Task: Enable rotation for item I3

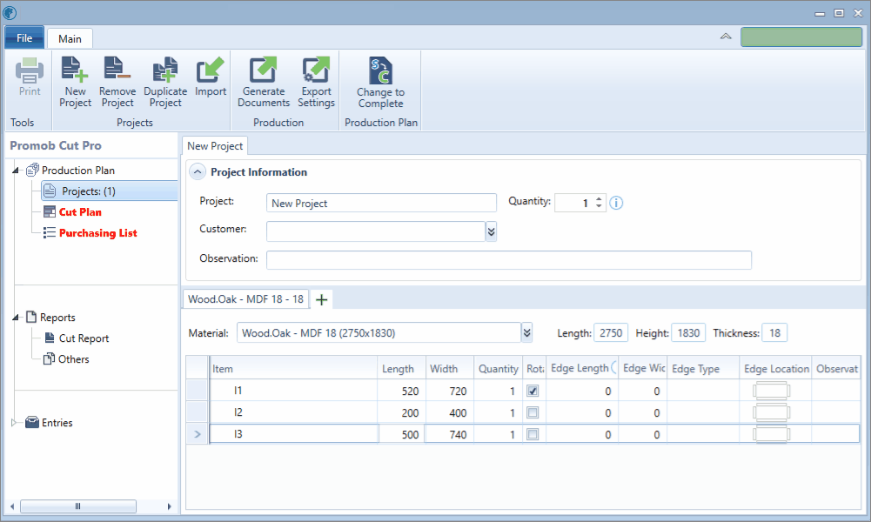Action: click(533, 434)
